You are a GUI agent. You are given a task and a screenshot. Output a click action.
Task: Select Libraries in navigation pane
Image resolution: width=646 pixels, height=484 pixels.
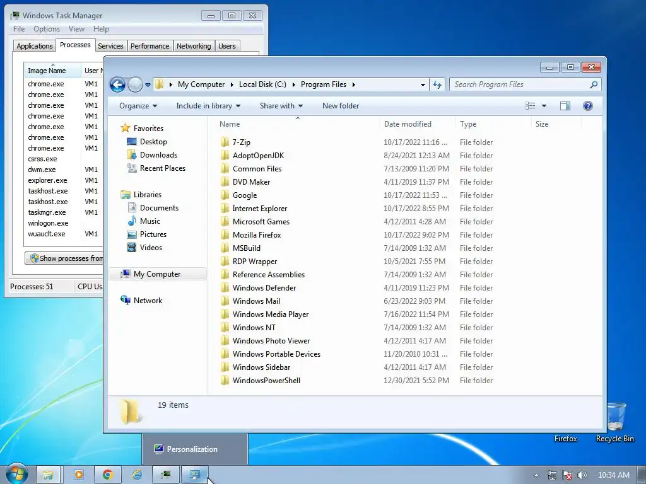coord(147,195)
